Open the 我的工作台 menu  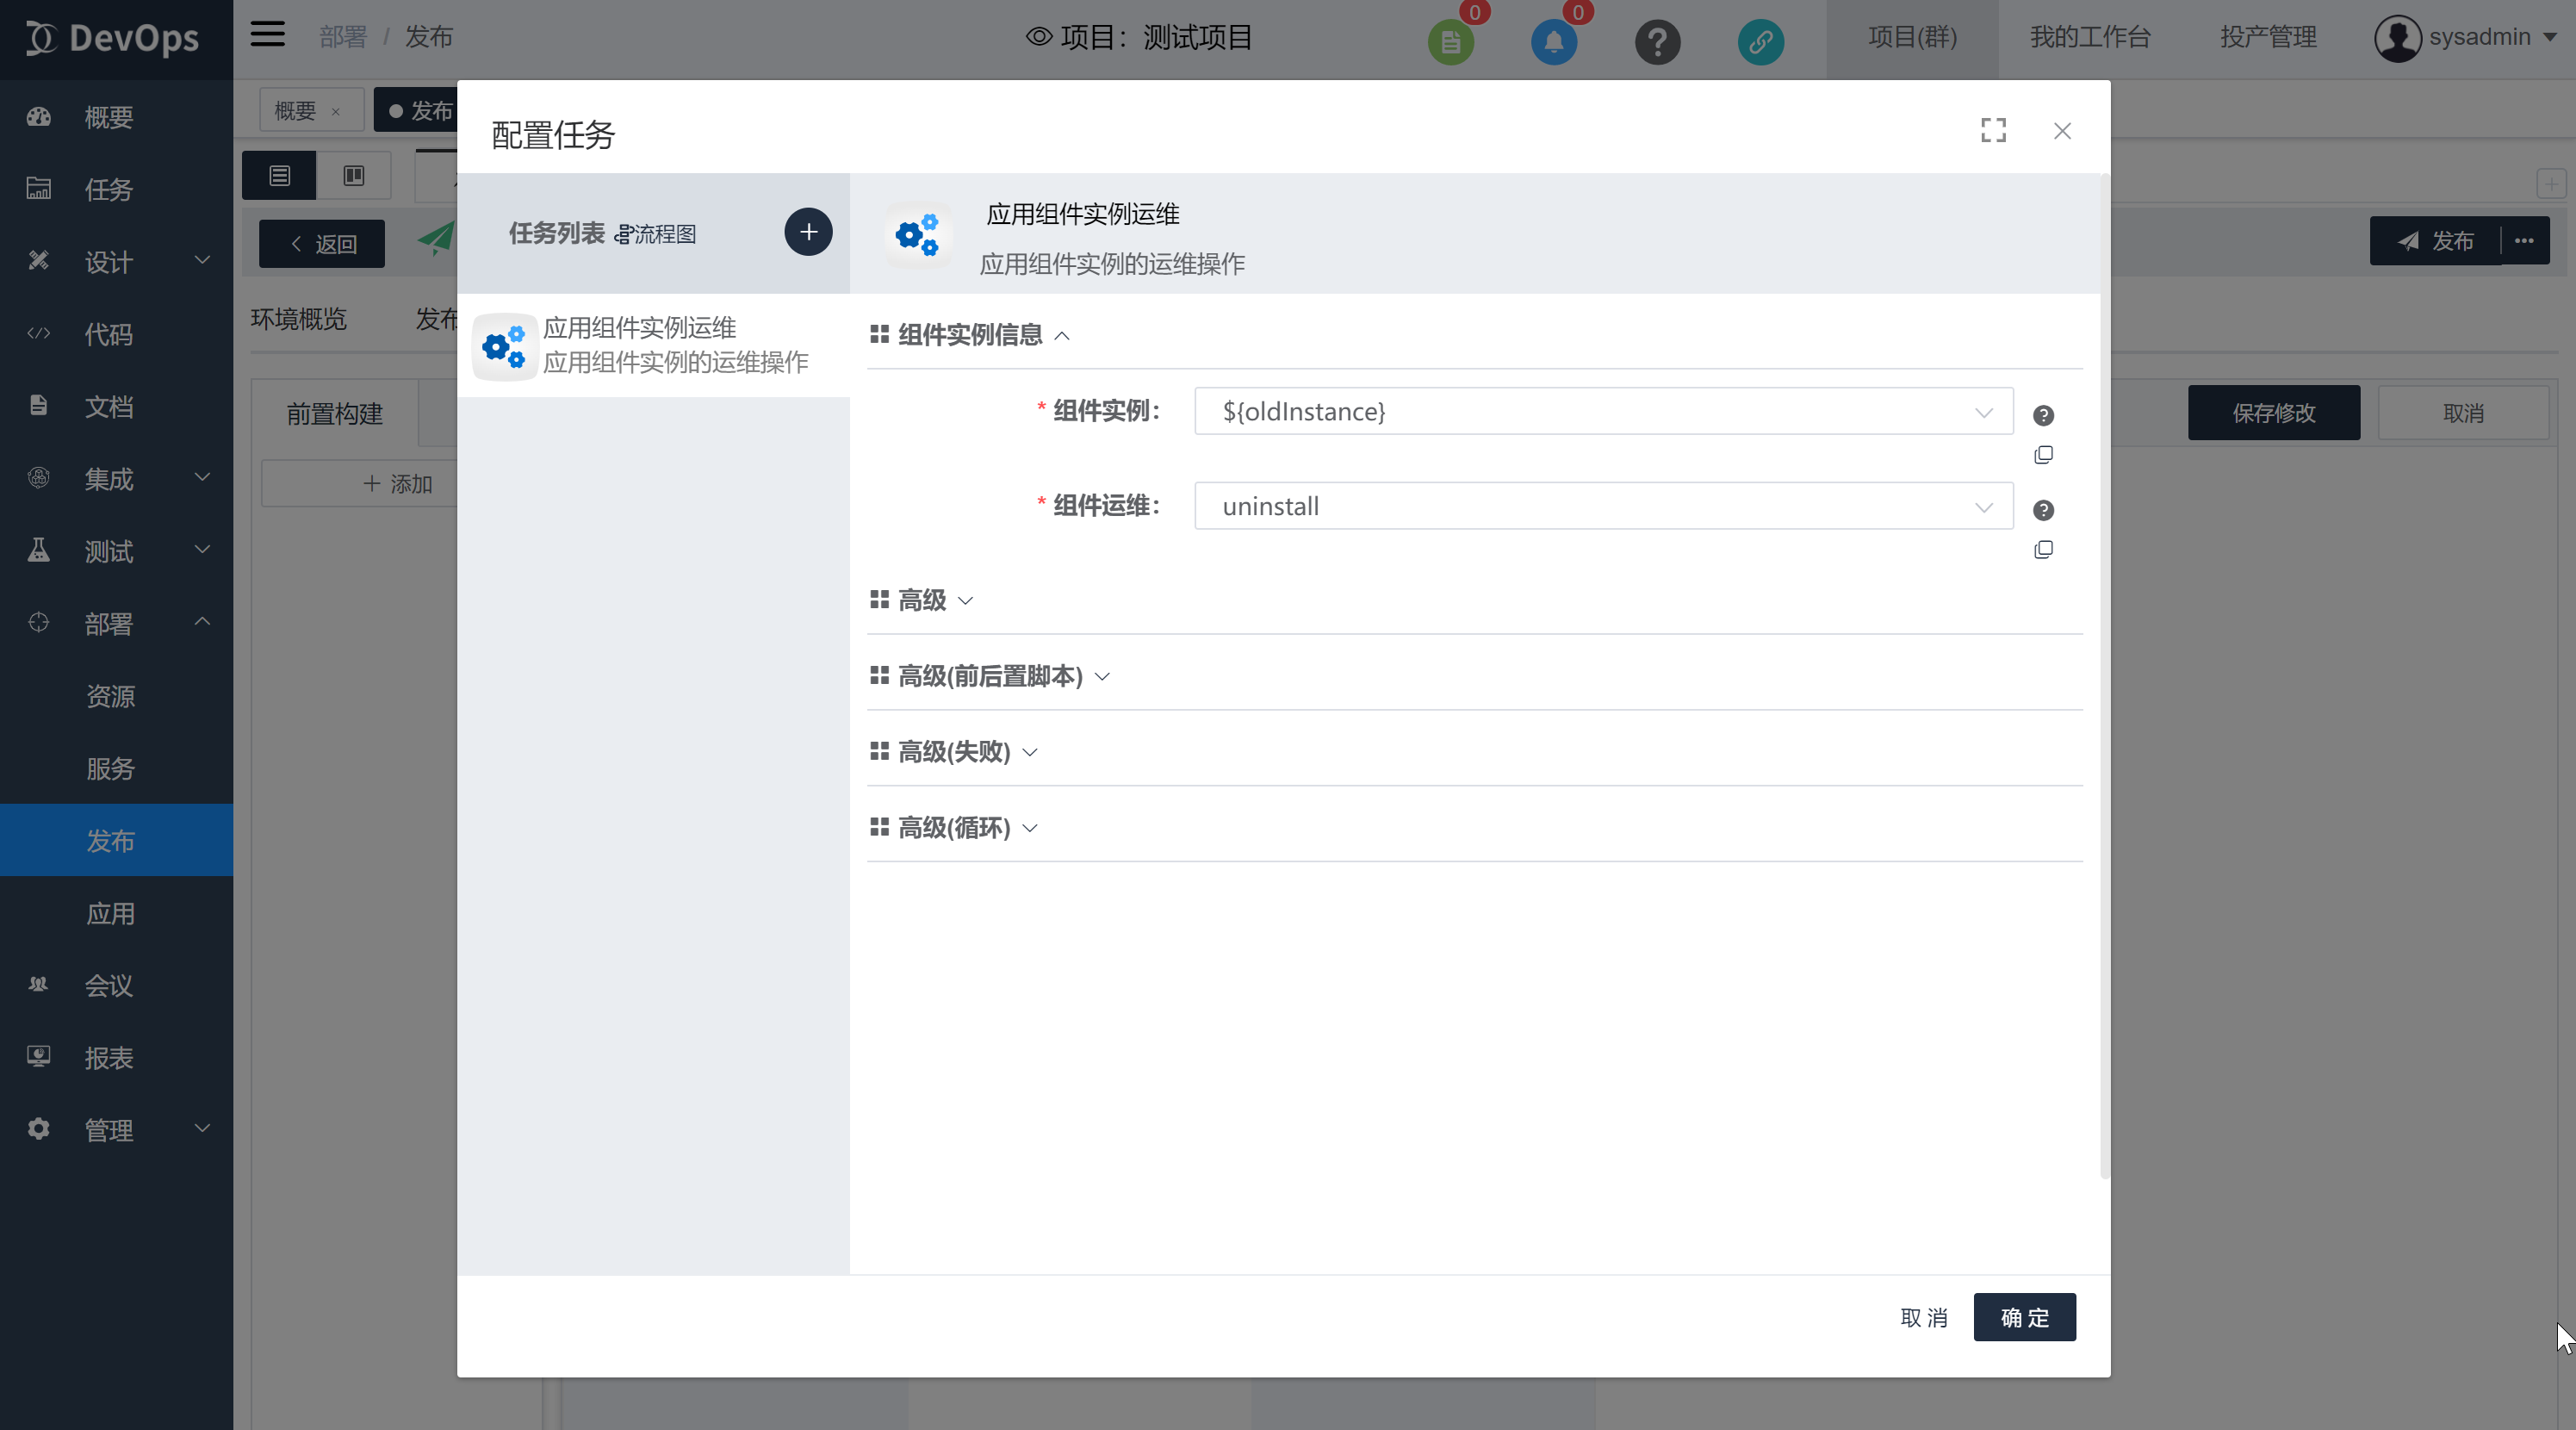pyautogui.click(x=2089, y=37)
